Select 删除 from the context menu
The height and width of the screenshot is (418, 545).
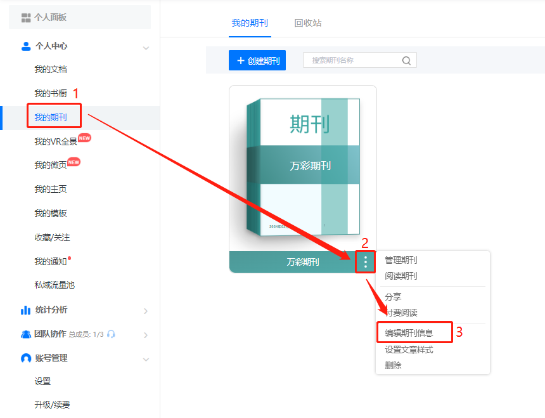393,365
